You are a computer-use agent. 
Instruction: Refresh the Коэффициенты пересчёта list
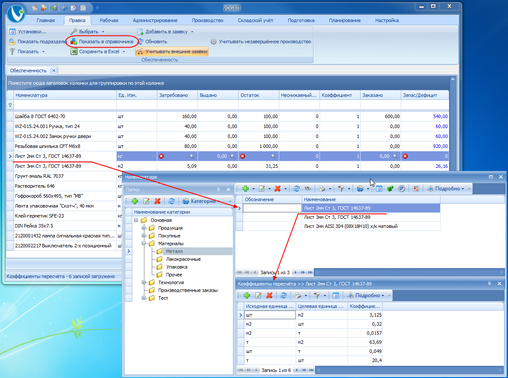tap(284, 295)
